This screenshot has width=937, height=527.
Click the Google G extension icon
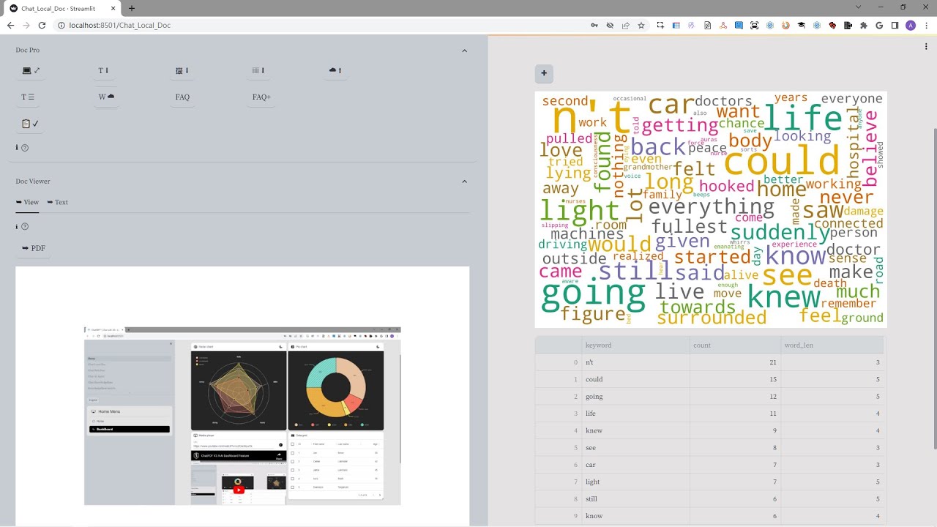879,25
